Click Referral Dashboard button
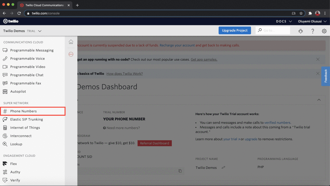The image size is (330, 186). coord(154,143)
